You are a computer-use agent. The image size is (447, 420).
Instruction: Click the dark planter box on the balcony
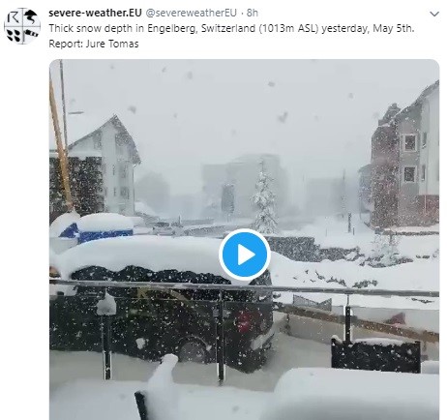point(375,355)
